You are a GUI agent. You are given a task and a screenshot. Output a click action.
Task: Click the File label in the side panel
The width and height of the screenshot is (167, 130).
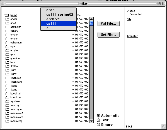click(x=129, y=19)
